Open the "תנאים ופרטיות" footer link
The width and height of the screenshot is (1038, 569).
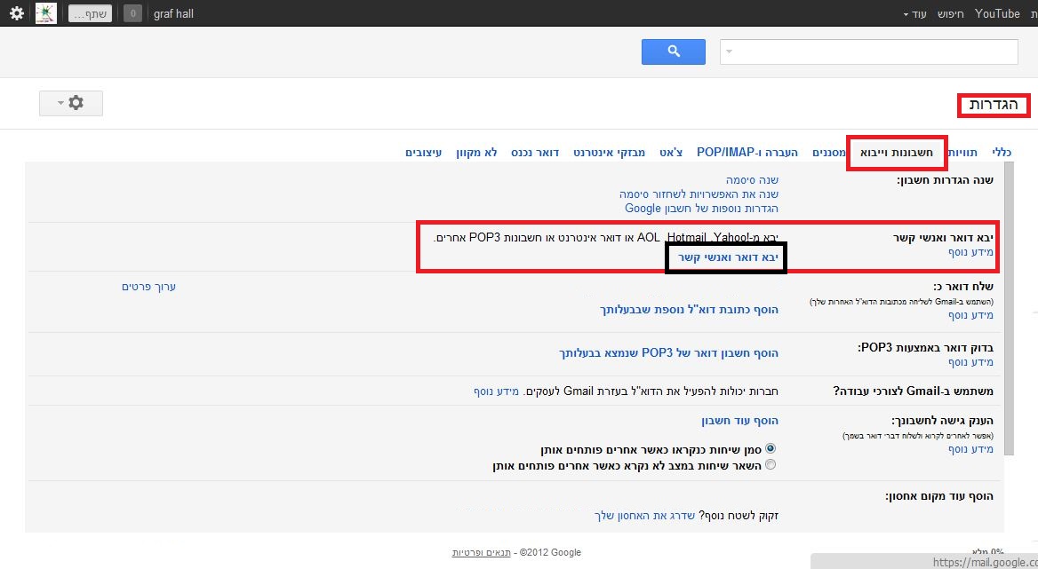coord(482,552)
